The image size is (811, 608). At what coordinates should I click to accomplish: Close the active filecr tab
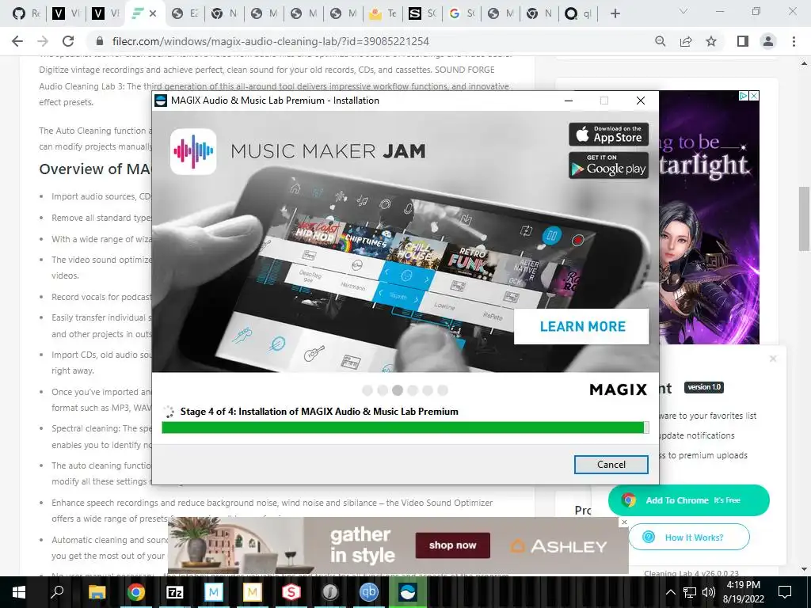point(153,14)
